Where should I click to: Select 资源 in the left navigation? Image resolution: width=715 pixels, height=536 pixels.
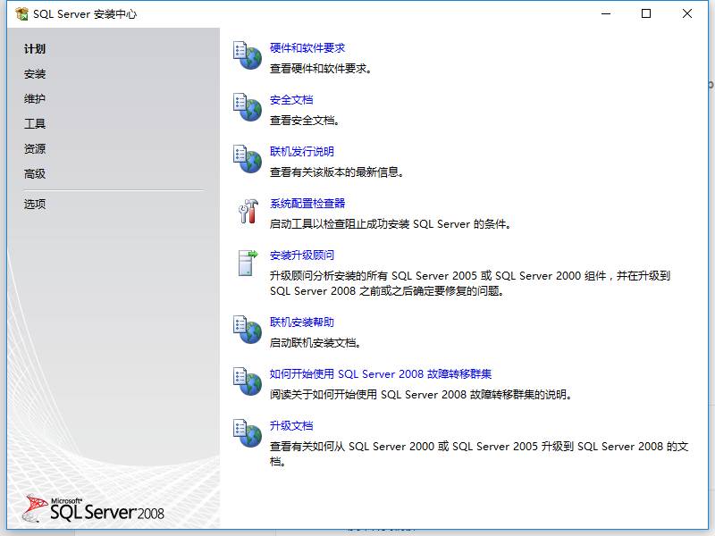pyautogui.click(x=35, y=149)
